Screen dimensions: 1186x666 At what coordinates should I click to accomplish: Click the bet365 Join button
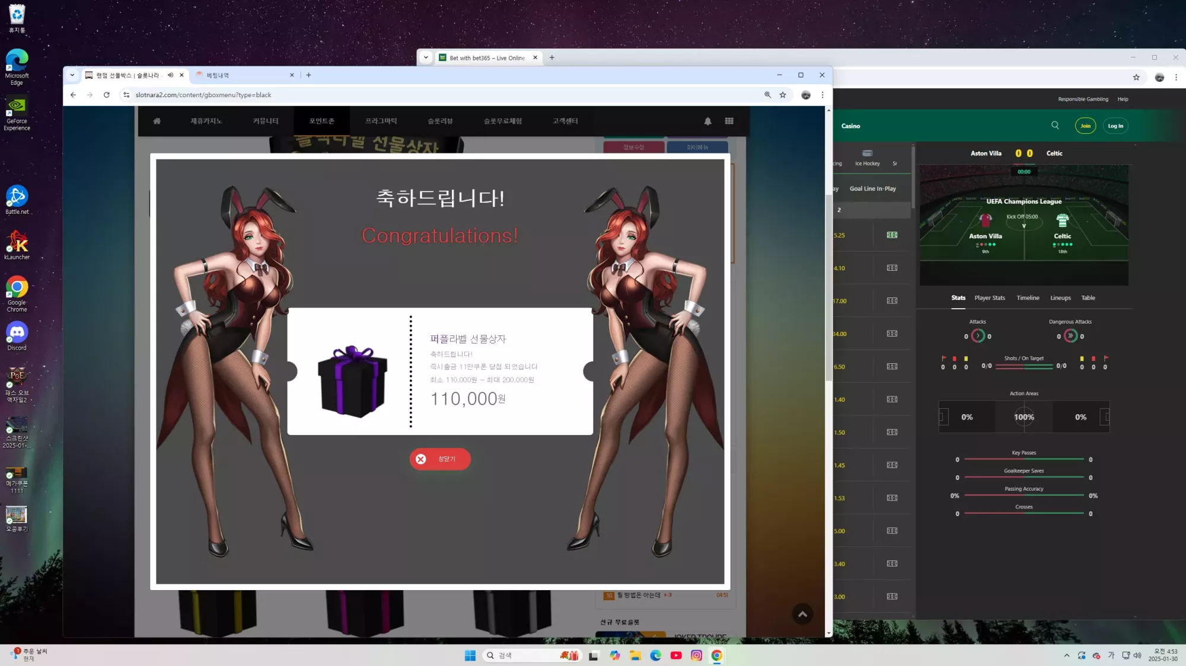[1085, 126]
